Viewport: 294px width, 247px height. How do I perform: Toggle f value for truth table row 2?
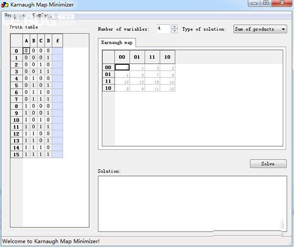[57, 65]
